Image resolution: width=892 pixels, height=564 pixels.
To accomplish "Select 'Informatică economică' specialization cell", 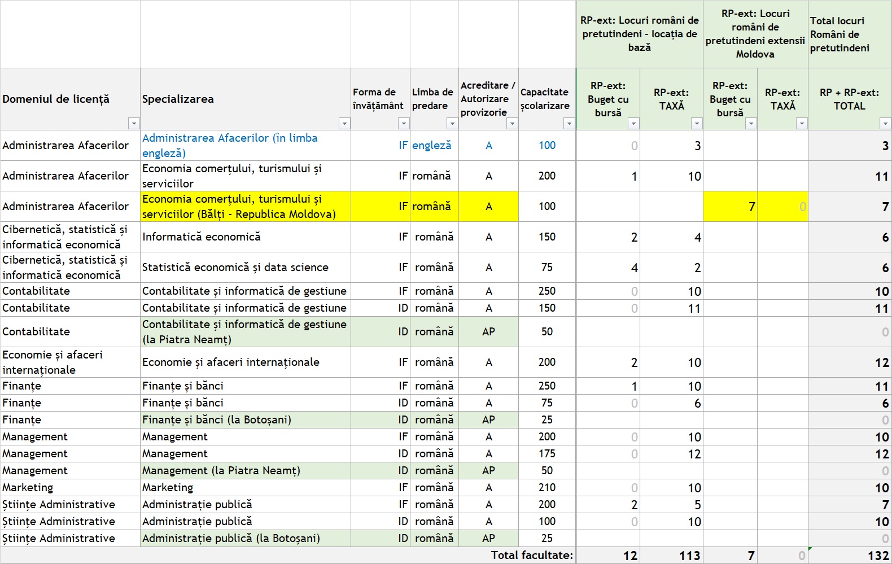I will [246, 237].
